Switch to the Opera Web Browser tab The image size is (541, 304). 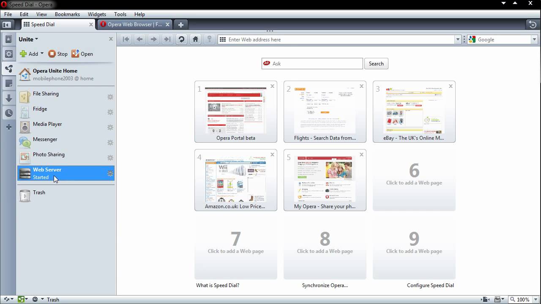[x=135, y=24]
